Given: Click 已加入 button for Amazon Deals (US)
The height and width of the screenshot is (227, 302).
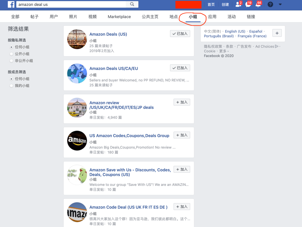Looking at the screenshot, I should point(180,34).
